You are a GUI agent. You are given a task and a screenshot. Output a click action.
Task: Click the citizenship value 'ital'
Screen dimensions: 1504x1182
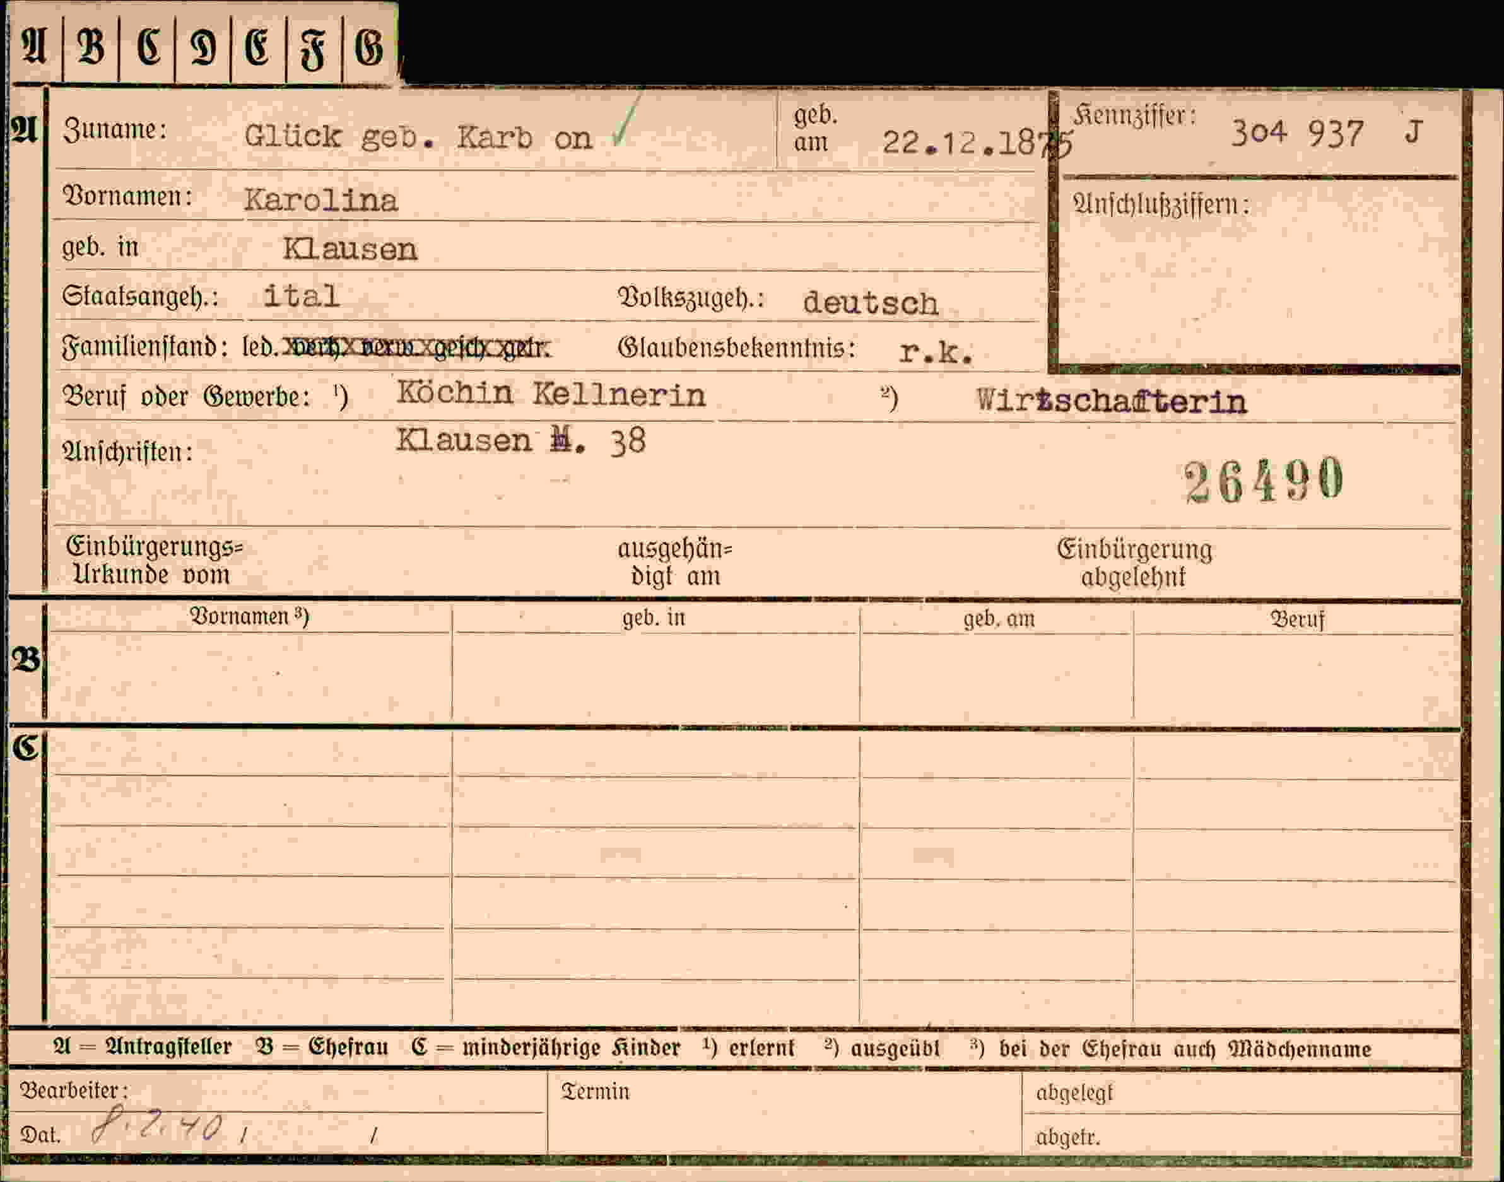click(x=301, y=296)
